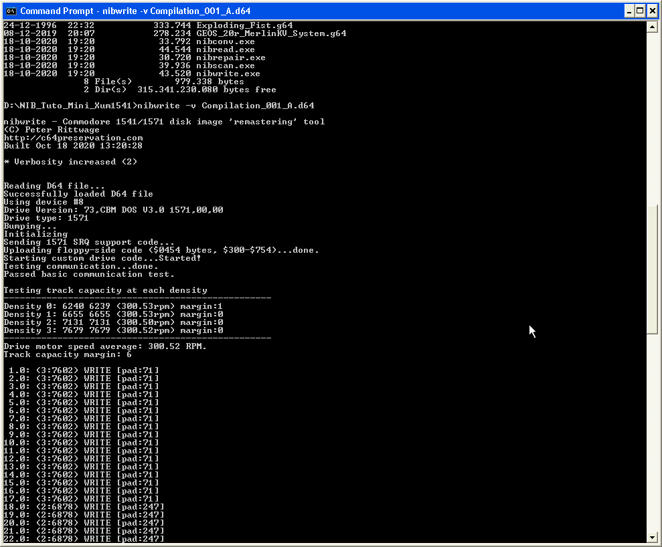Click the scrollbar up arrow

pos(652,27)
